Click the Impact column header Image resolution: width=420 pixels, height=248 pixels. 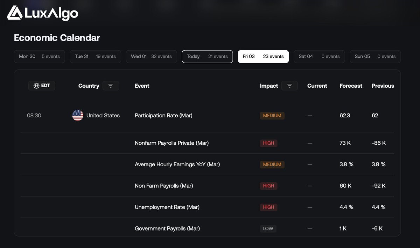coord(269,86)
